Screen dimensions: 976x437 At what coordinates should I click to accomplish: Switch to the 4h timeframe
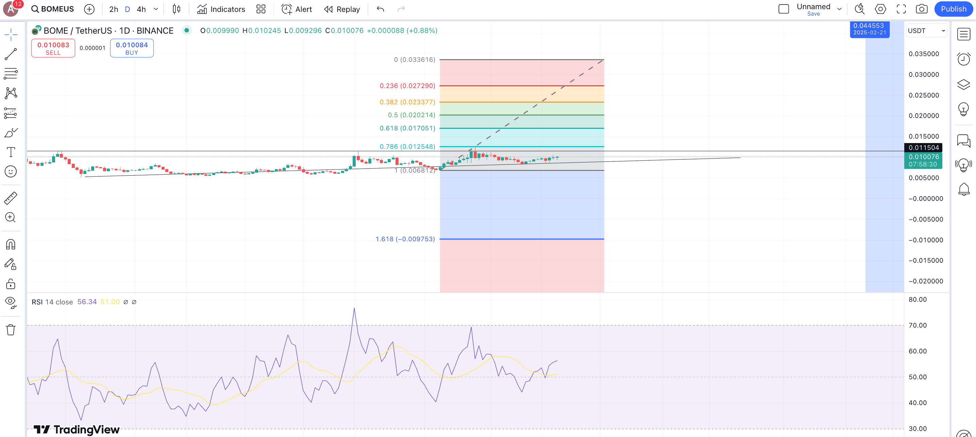pyautogui.click(x=141, y=9)
